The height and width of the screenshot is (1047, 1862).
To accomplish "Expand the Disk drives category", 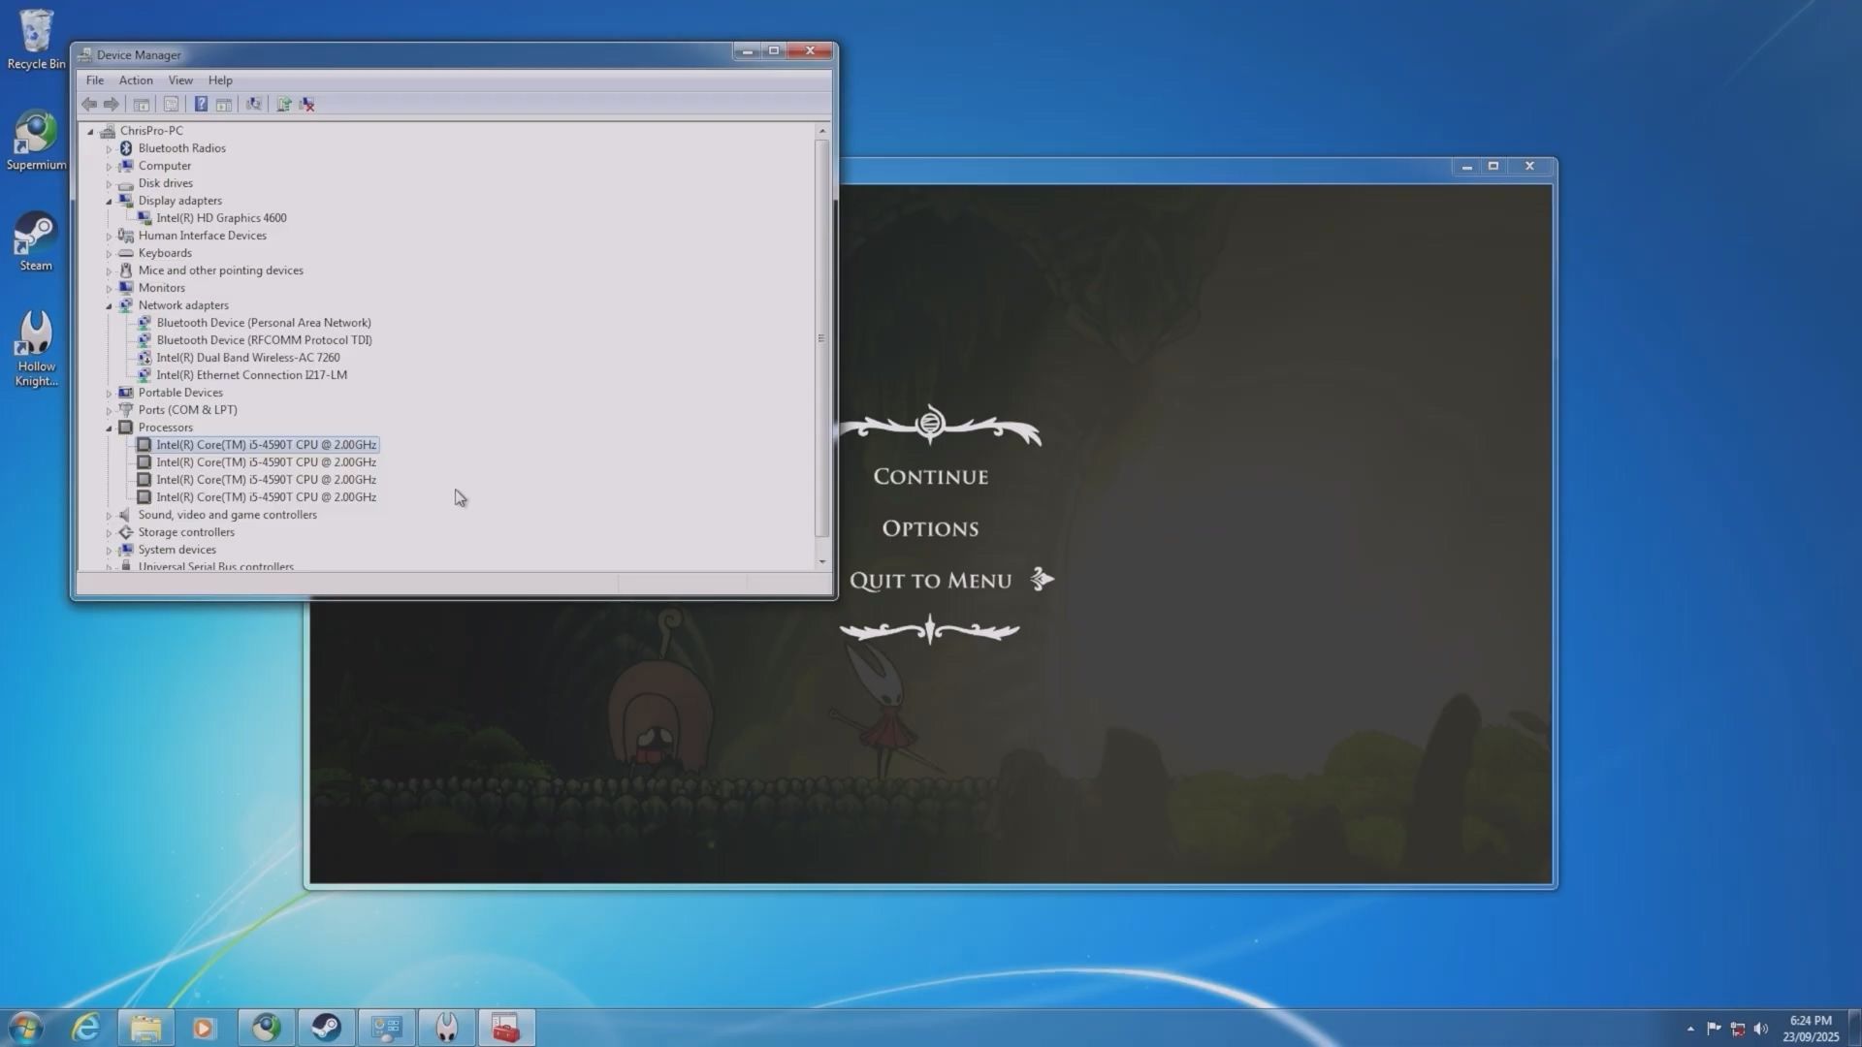I will 109,184.
